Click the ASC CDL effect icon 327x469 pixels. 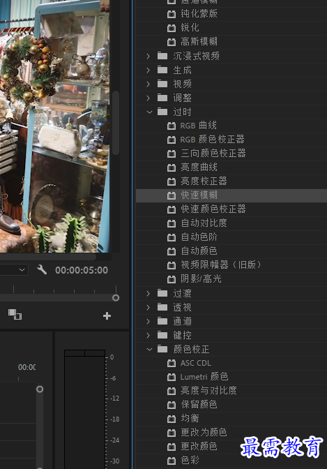[x=172, y=363]
